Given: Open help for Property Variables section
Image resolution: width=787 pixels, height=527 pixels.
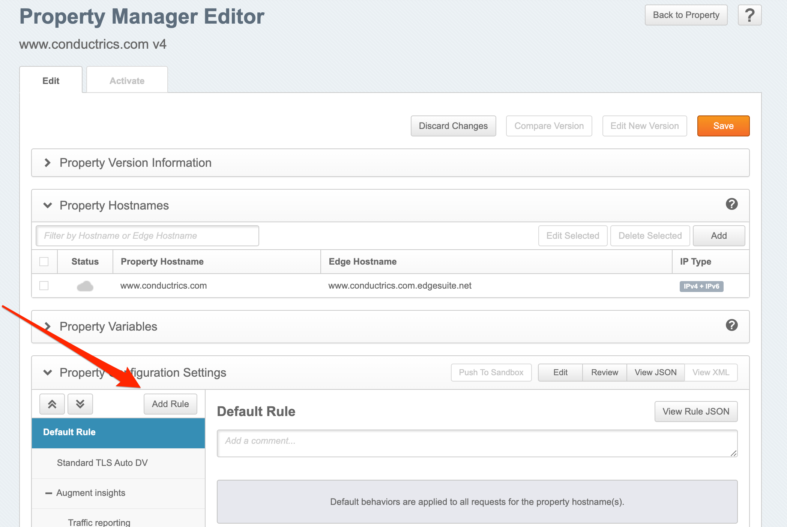Looking at the screenshot, I should point(731,325).
